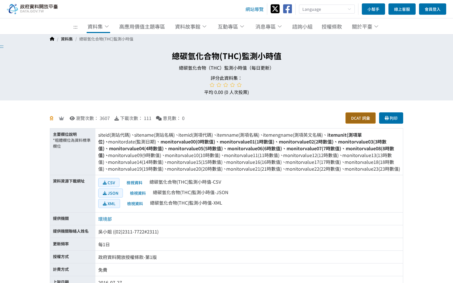
Task: Click the 免費 fee value
Action: click(x=103, y=270)
